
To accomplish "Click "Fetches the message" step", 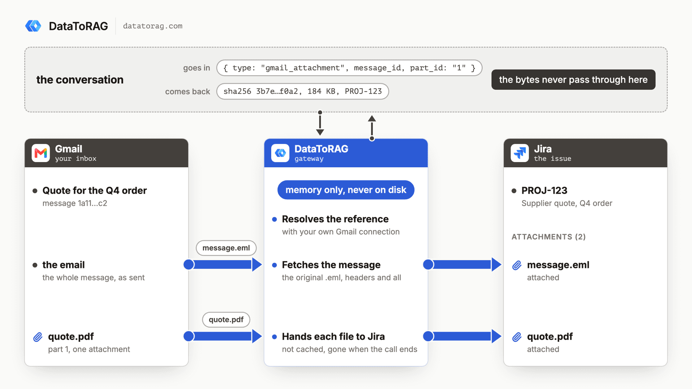I will tap(331, 265).
